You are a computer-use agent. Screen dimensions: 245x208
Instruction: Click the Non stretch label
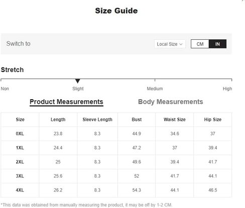[5, 89]
